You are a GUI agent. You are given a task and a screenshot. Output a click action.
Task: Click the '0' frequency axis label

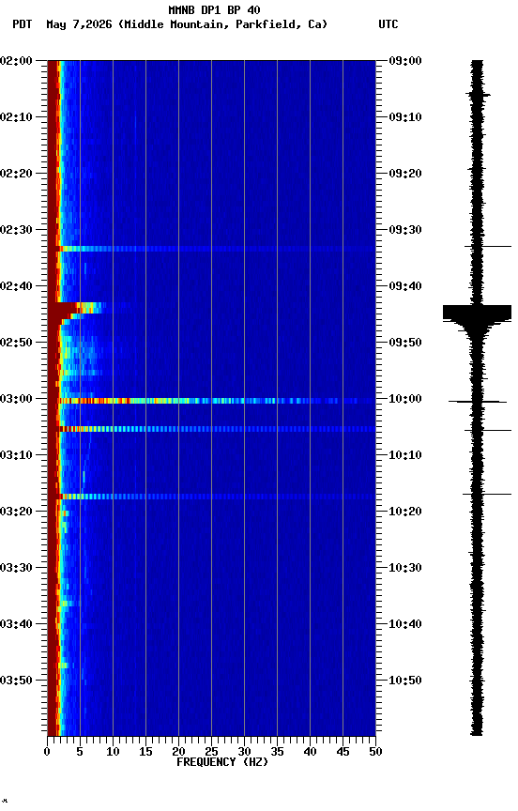pos(47,752)
